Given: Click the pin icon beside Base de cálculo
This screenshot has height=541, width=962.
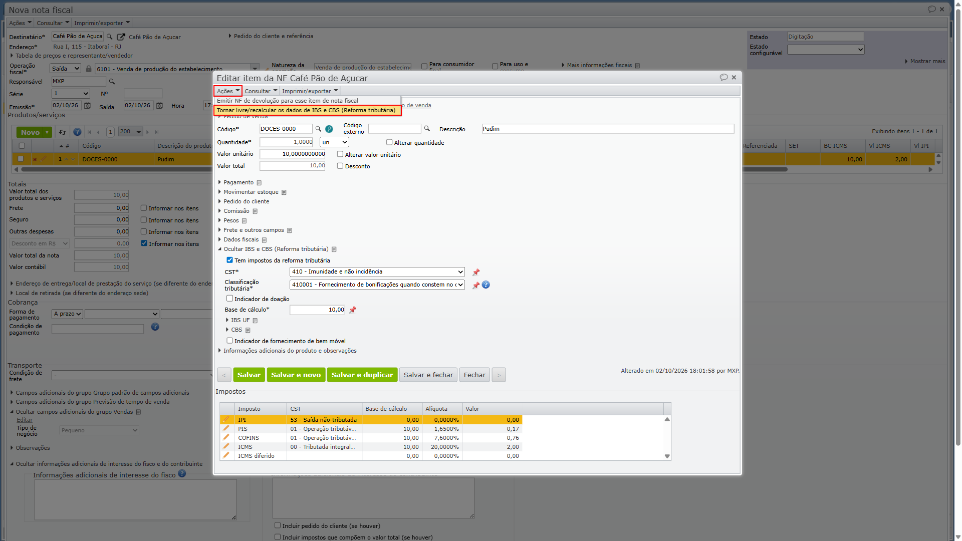Looking at the screenshot, I should pyautogui.click(x=353, y=310).
